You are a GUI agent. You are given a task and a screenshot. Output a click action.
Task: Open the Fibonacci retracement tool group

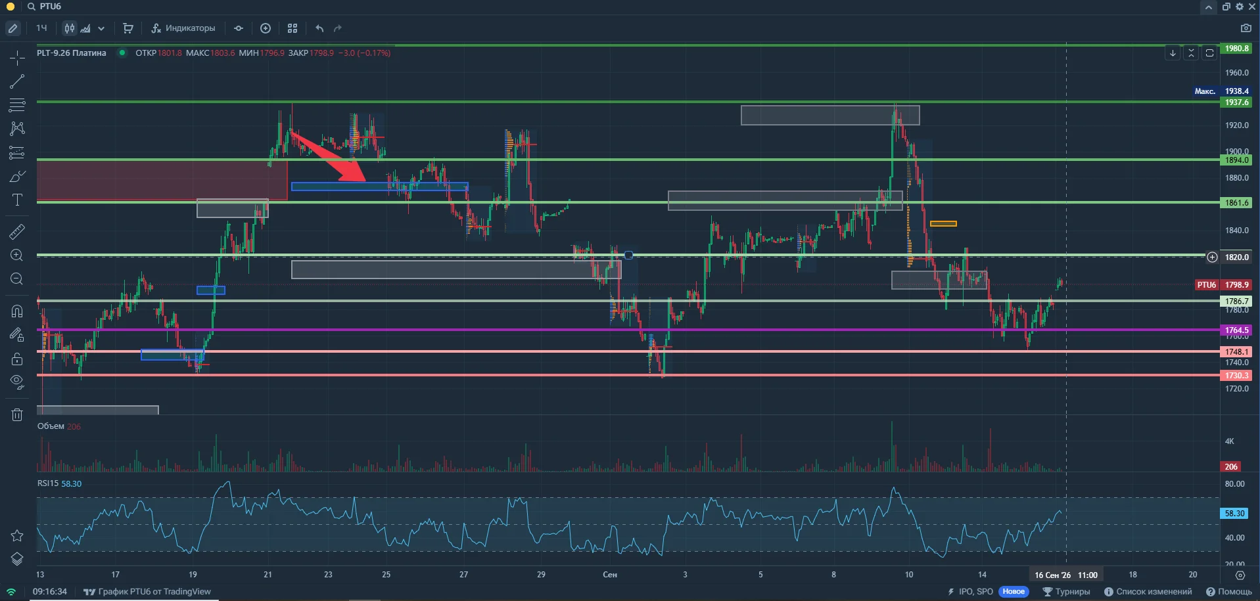(17, 104)
